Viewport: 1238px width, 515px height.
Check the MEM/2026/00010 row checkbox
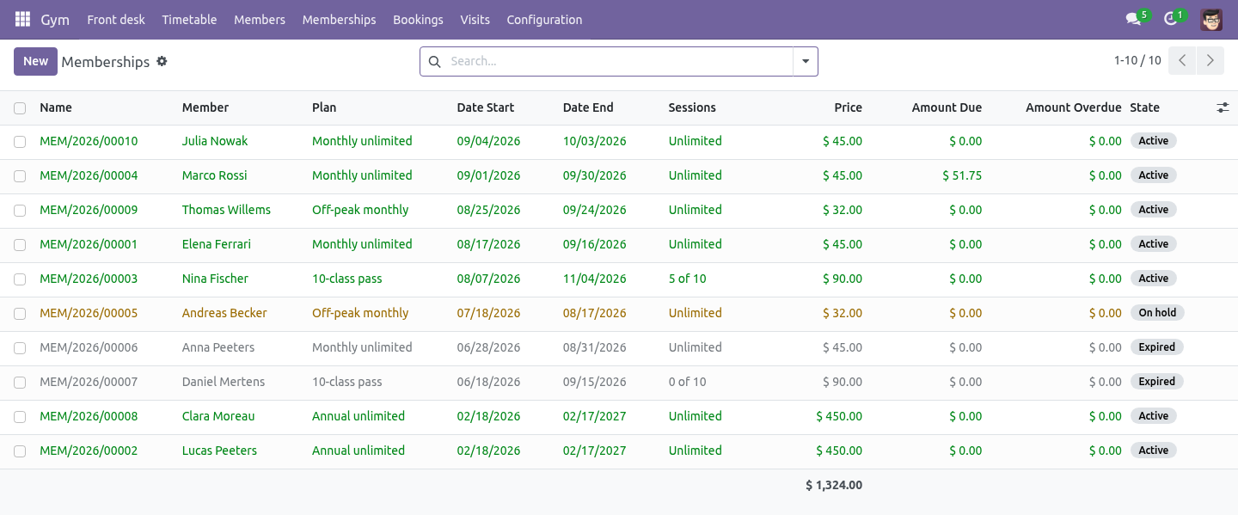coord(20,142)
